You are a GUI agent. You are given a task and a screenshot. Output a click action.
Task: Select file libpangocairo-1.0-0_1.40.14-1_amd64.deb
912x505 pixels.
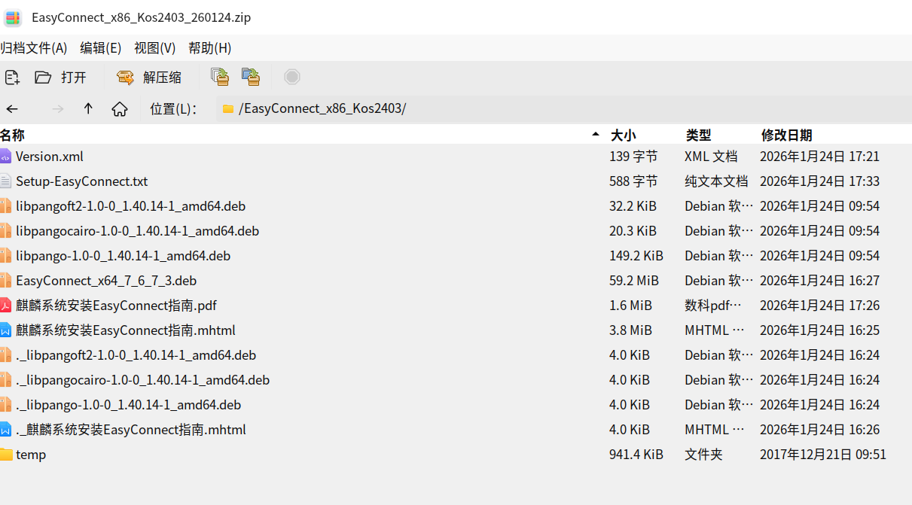pos(137,231)
